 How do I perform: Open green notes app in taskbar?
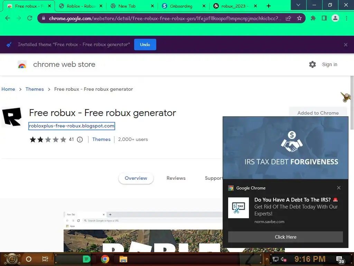(x=86, y=259)
